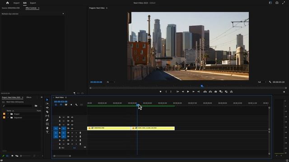Click the timeline zoom scroll bar

point(62,156)
